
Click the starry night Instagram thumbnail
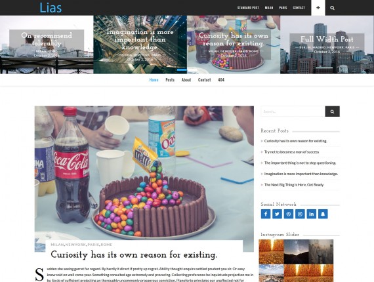[296, 252]
